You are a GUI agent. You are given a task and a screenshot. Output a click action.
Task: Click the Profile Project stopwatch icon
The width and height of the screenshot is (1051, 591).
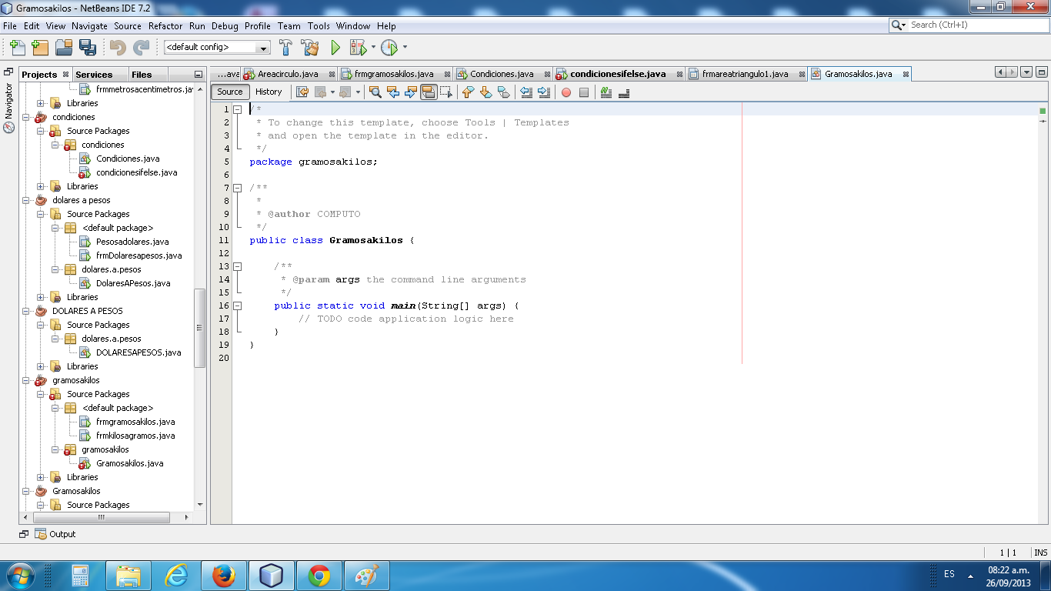coord(389,48)
